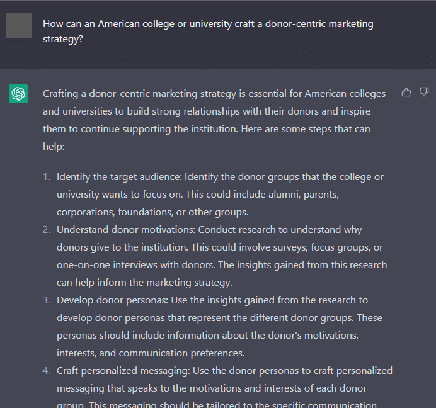Click list number 2 marker
The image size is (436, 408).
pyautogui.click(x=47, y=230)
